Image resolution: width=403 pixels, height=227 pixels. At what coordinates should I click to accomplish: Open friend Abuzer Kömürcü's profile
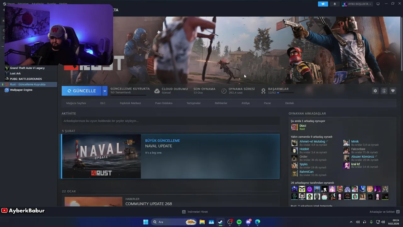[362, 157]
